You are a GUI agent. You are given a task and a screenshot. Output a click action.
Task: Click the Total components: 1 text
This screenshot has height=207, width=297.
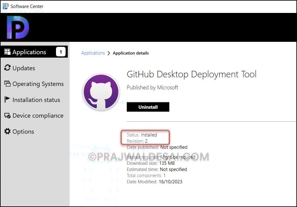click(x=146, y=176)
